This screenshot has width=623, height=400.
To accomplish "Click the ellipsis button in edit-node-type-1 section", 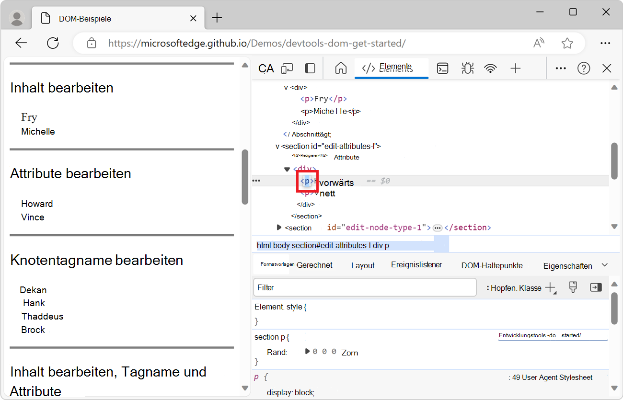I will (438, 228).
